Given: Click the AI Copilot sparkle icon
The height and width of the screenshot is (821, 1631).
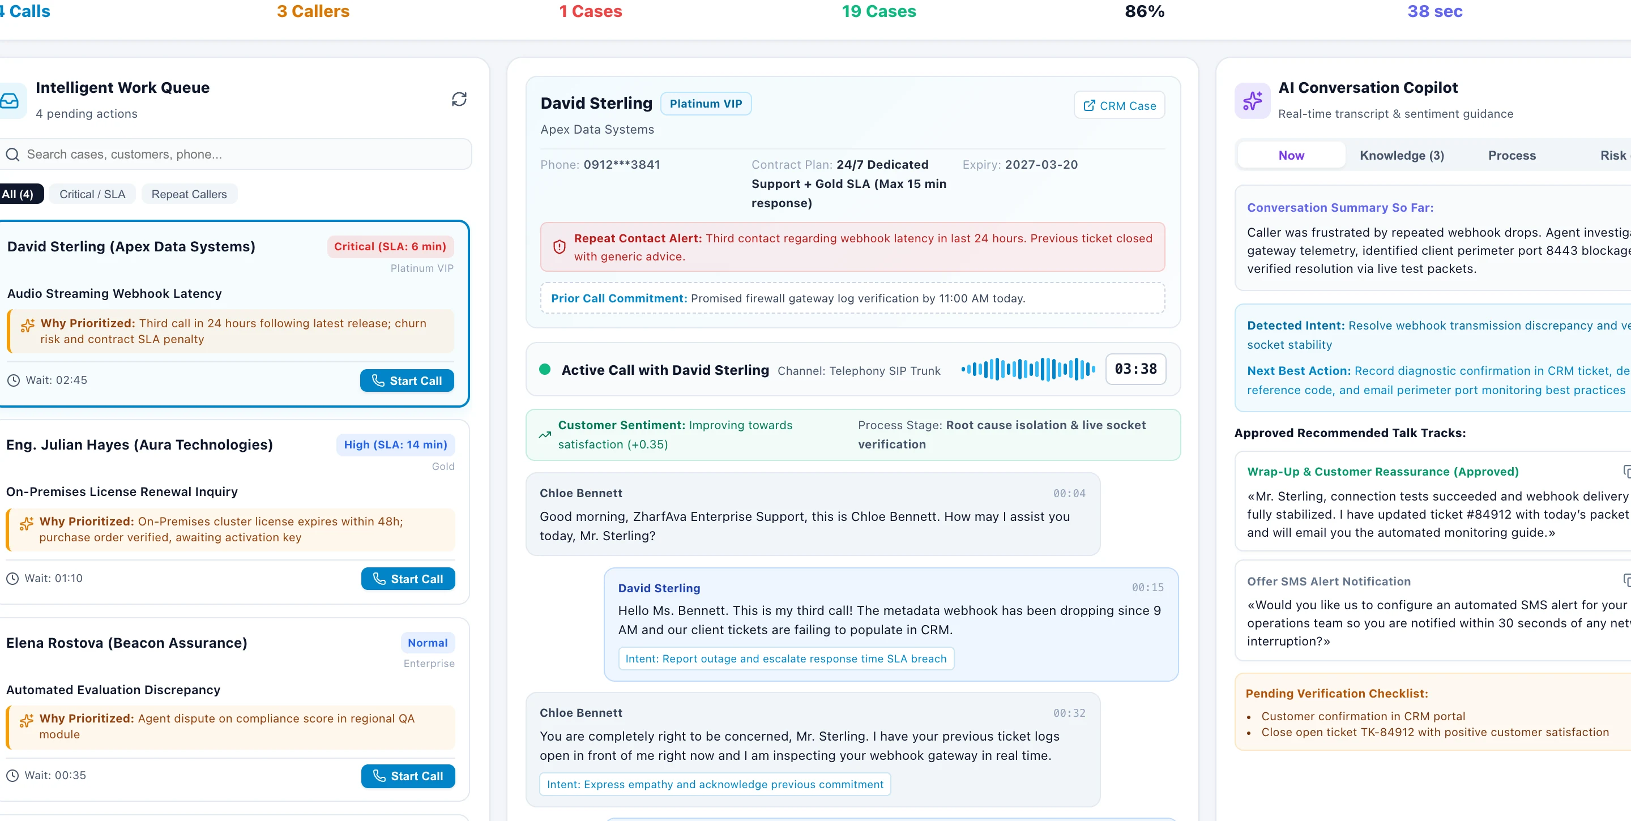Looking at the screenshot, I should tap(1252, 101).
